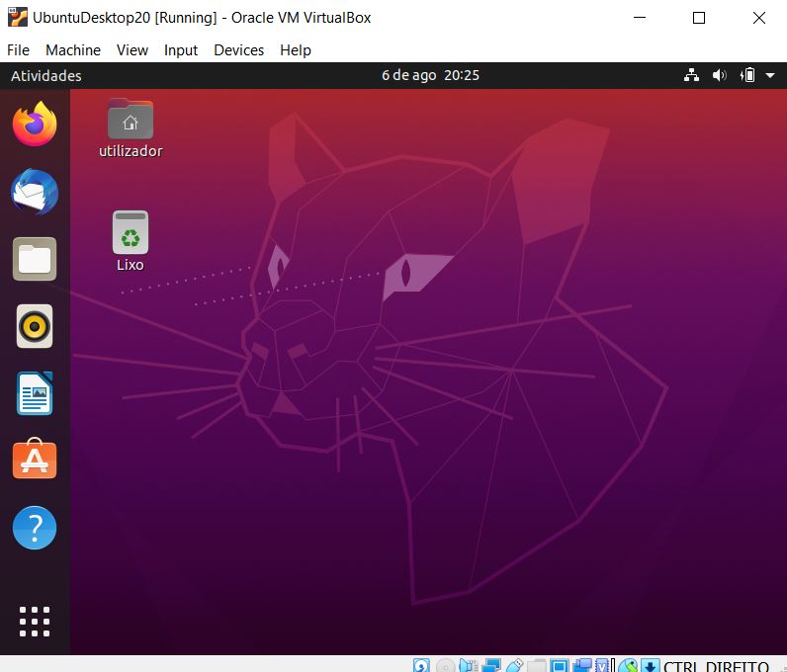Open the utilizador home folder icon
The height and width of the screenshot is (672, 787).
(x=131, y=128)
